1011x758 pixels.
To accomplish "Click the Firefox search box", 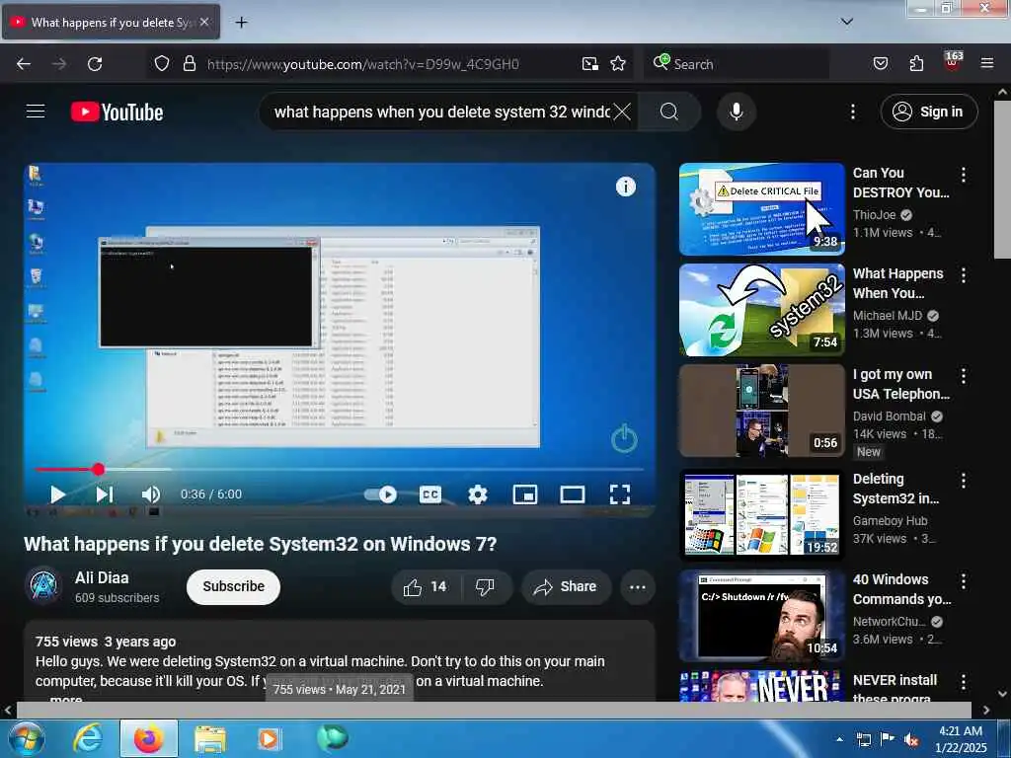I will pos(737,64).
